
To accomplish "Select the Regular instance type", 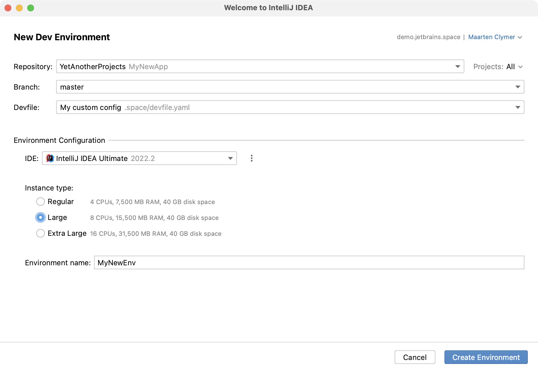I will [x=41, y=202].
